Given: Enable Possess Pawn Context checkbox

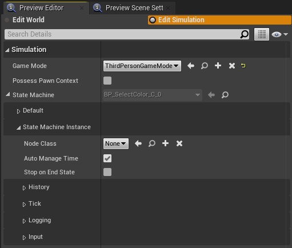Looking at the screenshot, I should pyautogui.click(x=107, y=81).
